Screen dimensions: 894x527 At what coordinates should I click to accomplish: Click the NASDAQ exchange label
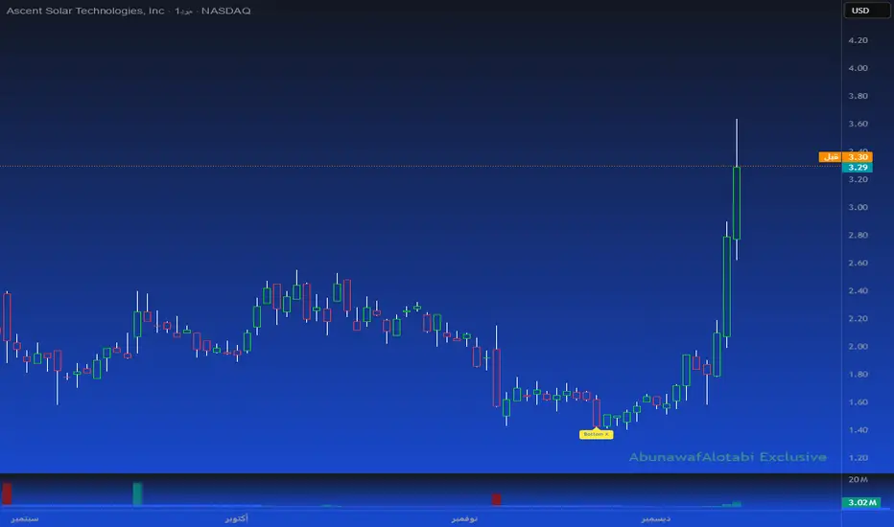[x=225, y=11]
